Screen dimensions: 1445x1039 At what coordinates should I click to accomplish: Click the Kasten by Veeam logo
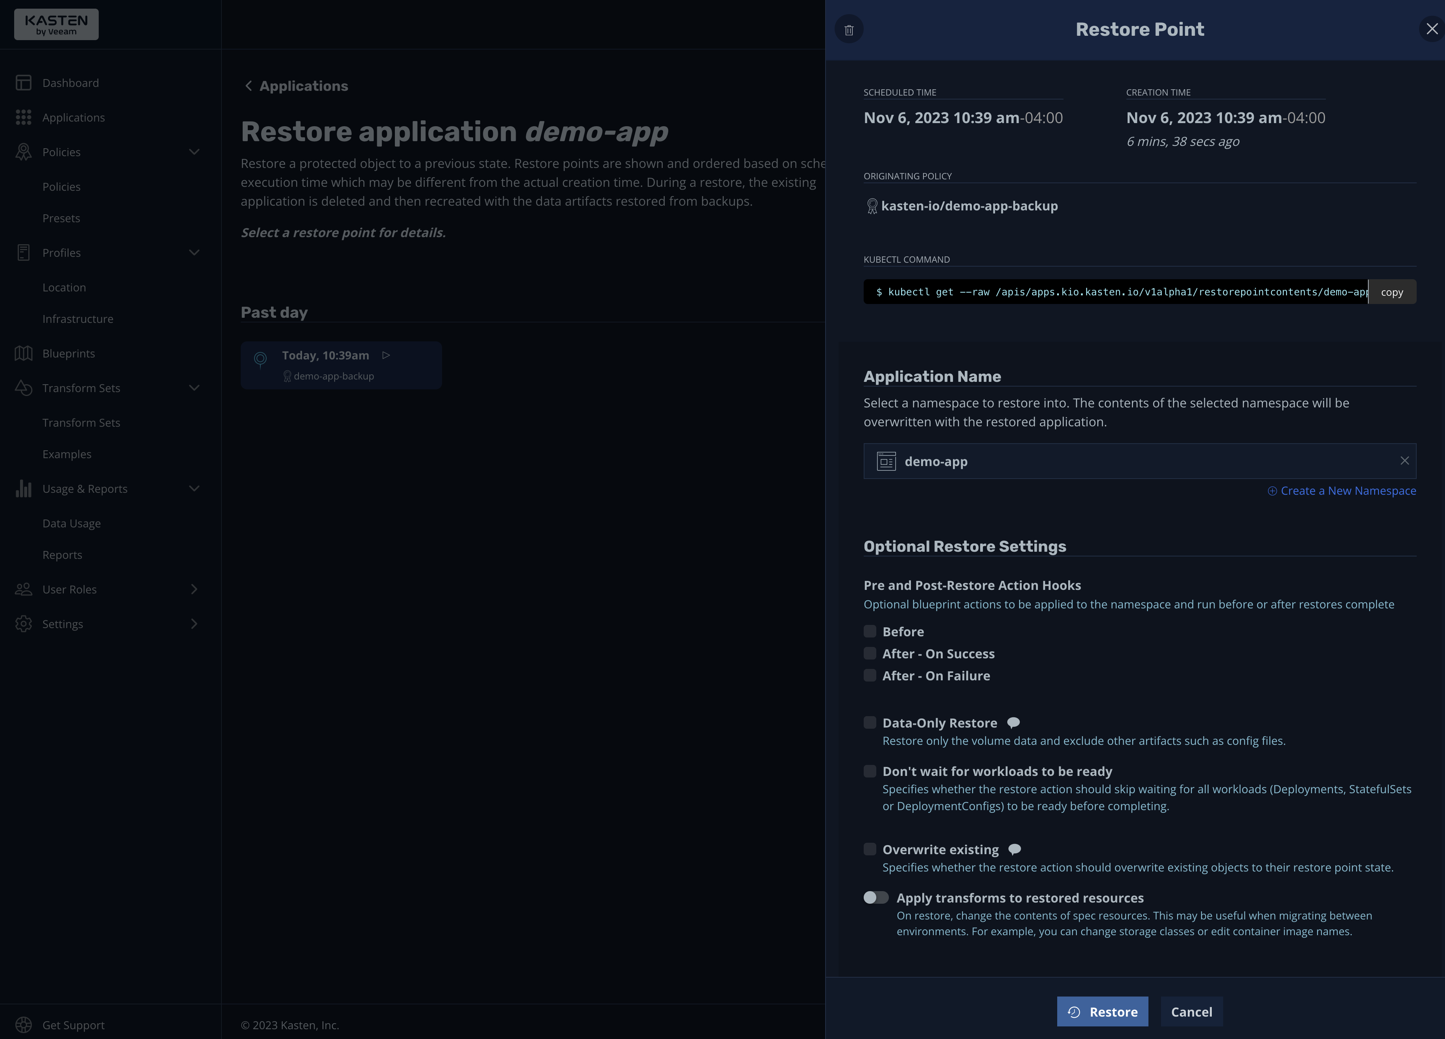[55, 24]
